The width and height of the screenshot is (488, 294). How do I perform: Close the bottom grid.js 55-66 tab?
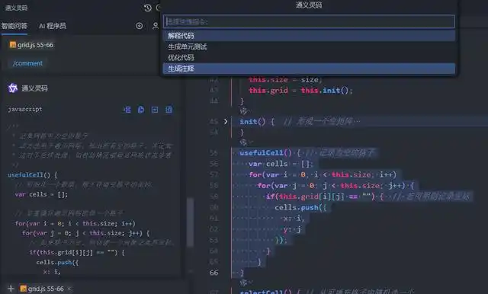tap(69, 289)
